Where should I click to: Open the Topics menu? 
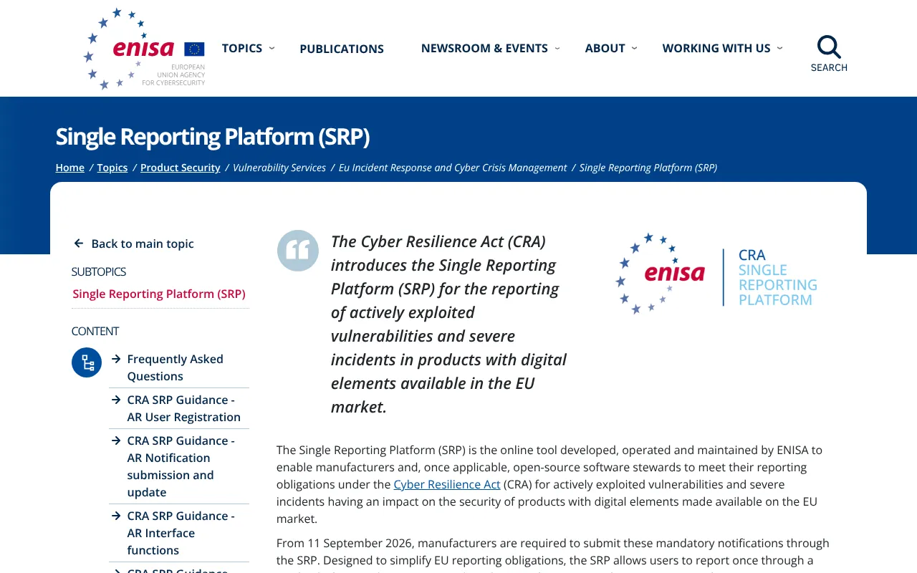[x=242, y=48]
